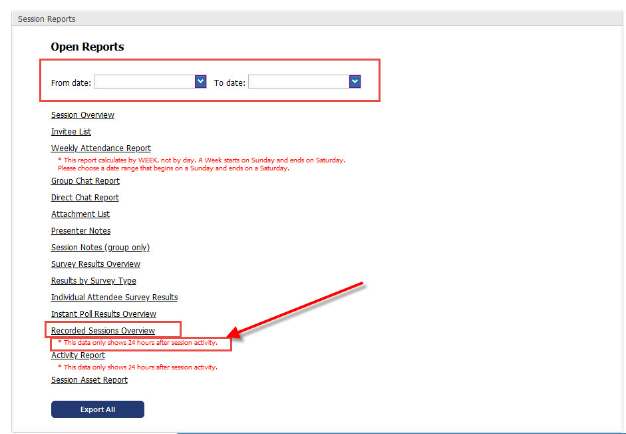
Task: View the Session Asset Report
Action: click(89, 380)
